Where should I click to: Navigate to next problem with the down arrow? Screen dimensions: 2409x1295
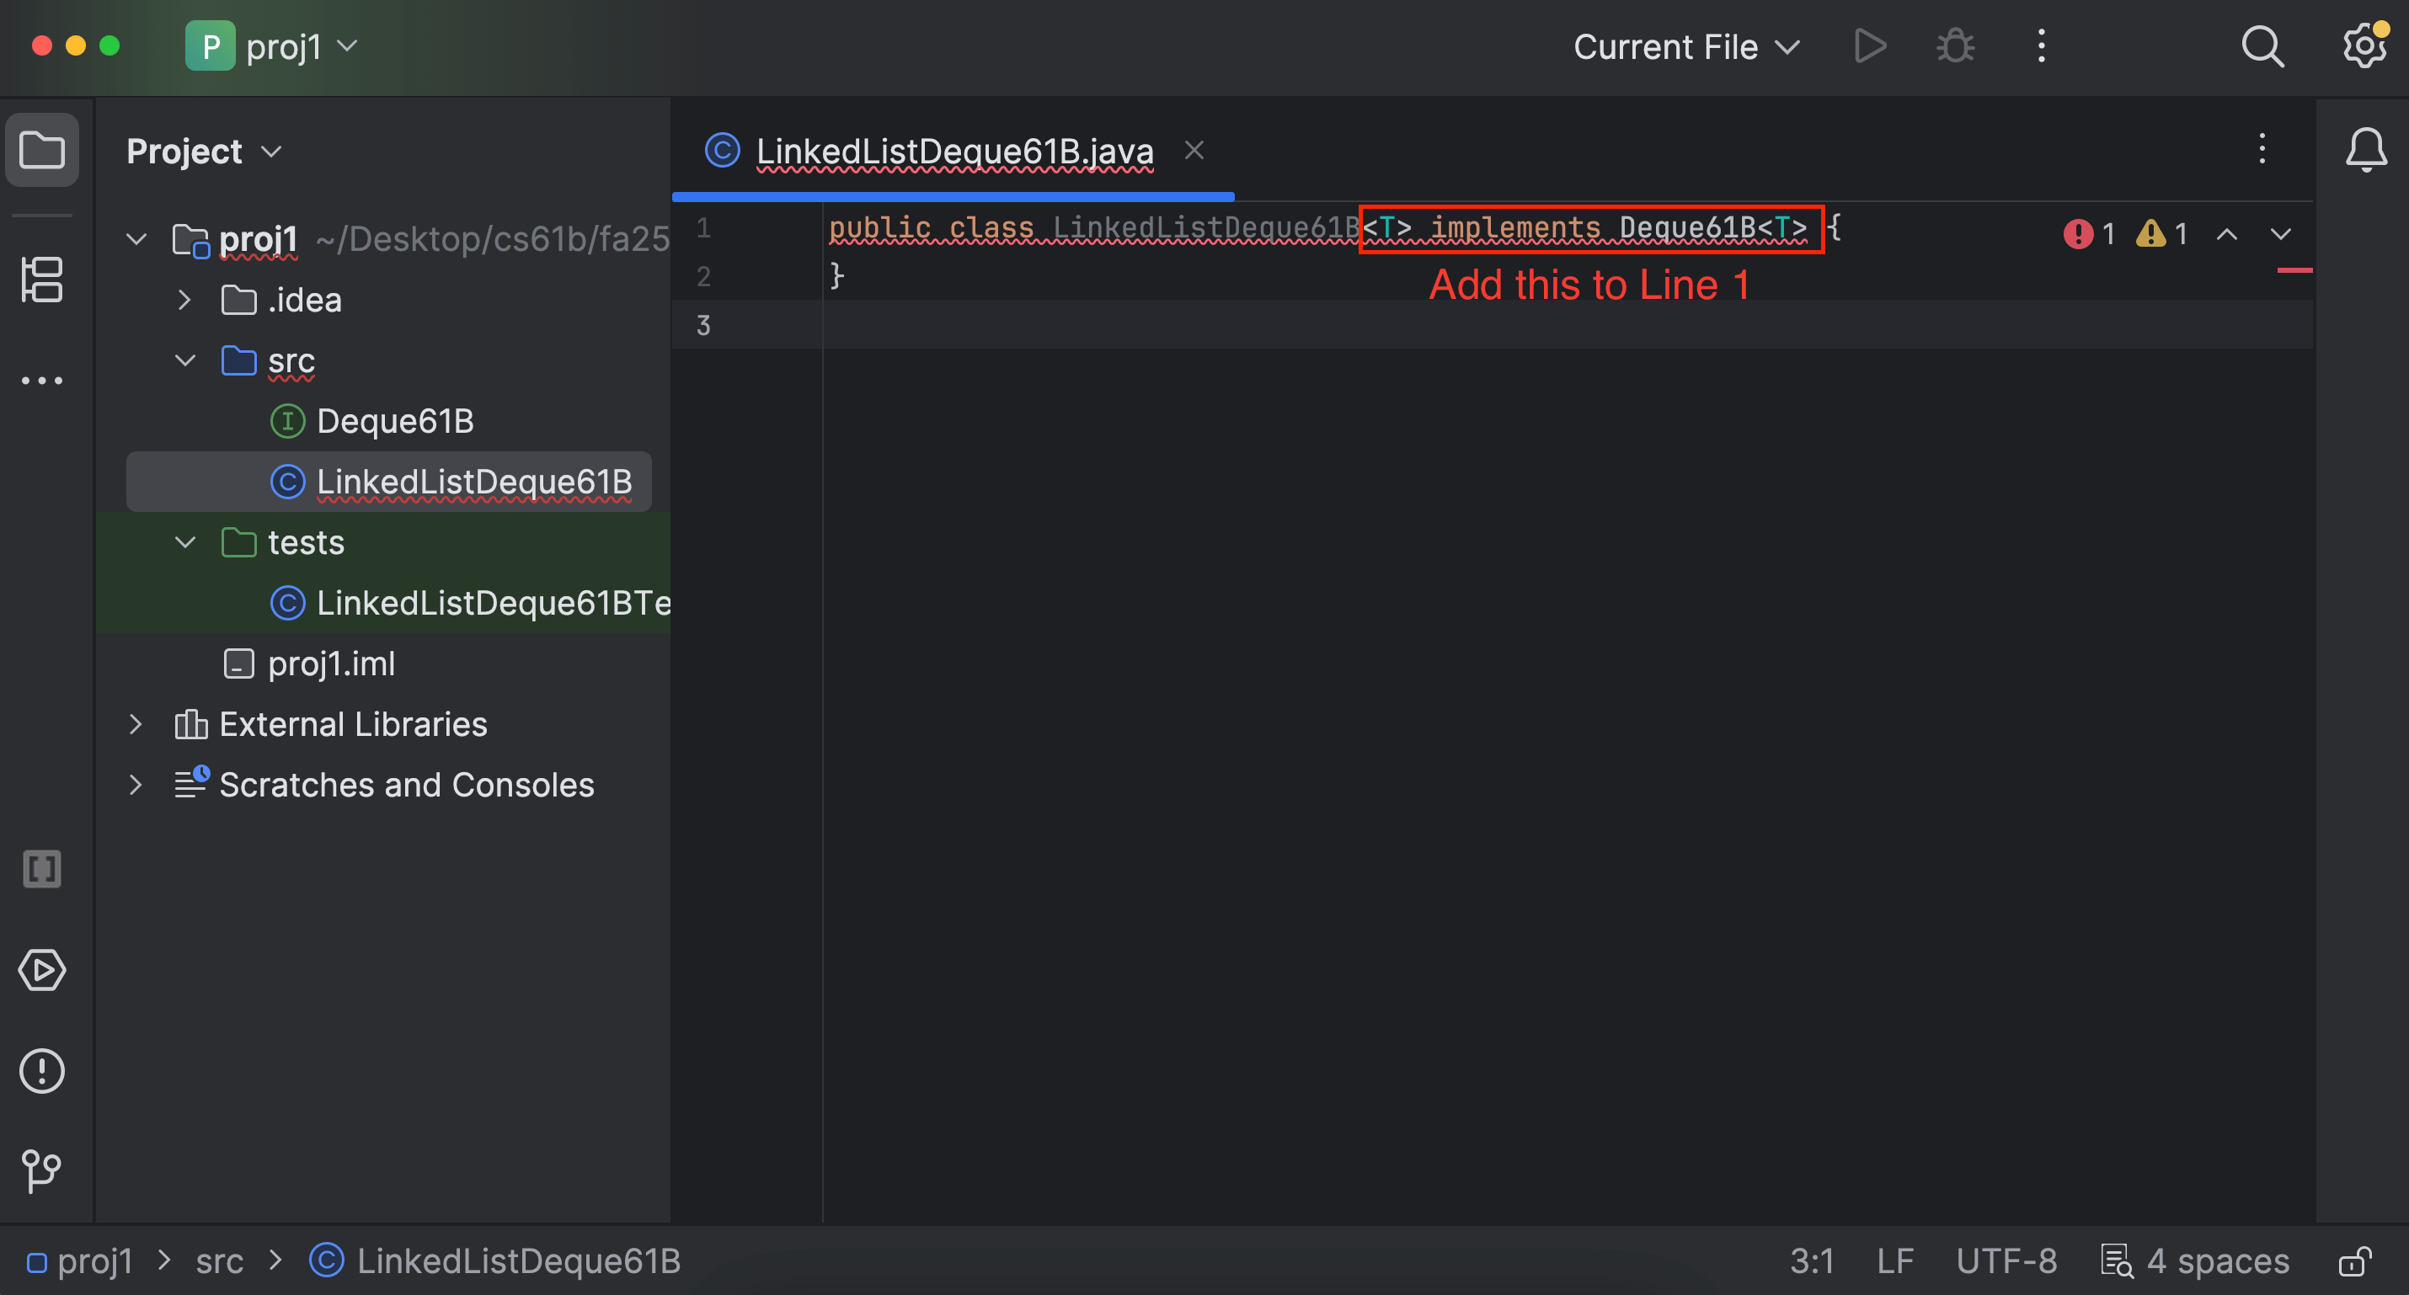(x=2282, y=234)
